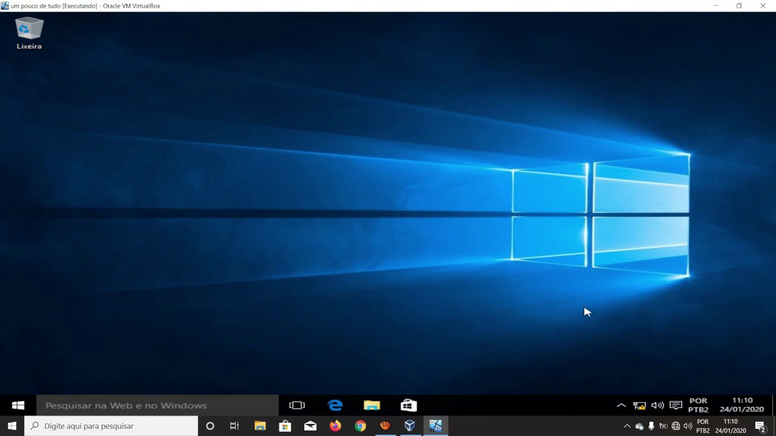Open the host volume speaker icon
The width and height of the screenshot is (776, 436).
[687, 426]
